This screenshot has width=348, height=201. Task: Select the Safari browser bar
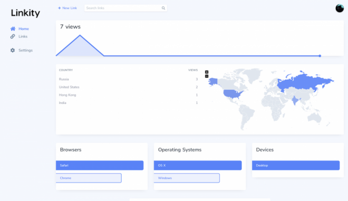tap(100, 166)
